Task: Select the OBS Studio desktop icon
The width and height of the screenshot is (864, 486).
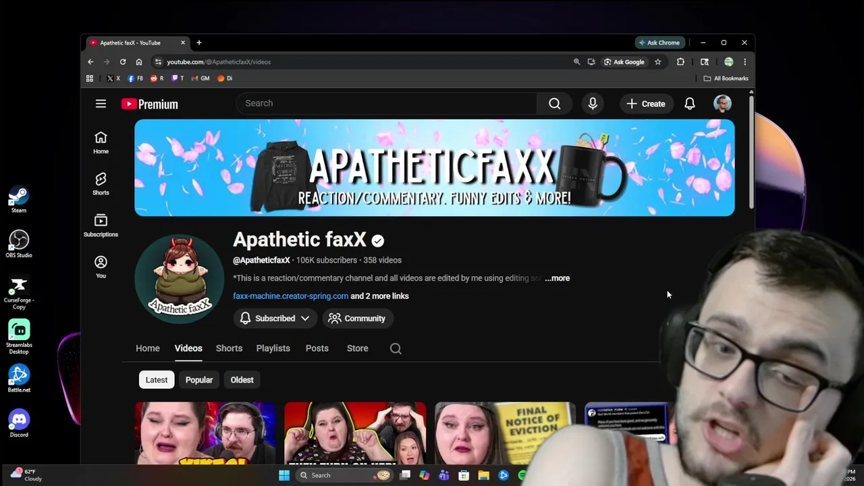Action: tap(19, 244)
